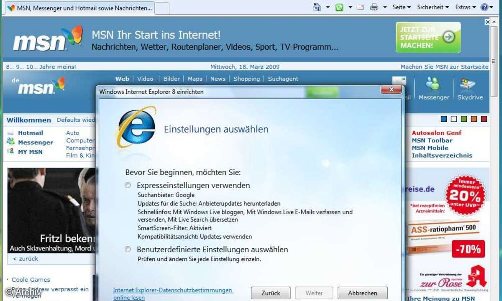Click the Abbrechen button in the dialog

pos(363,293)
